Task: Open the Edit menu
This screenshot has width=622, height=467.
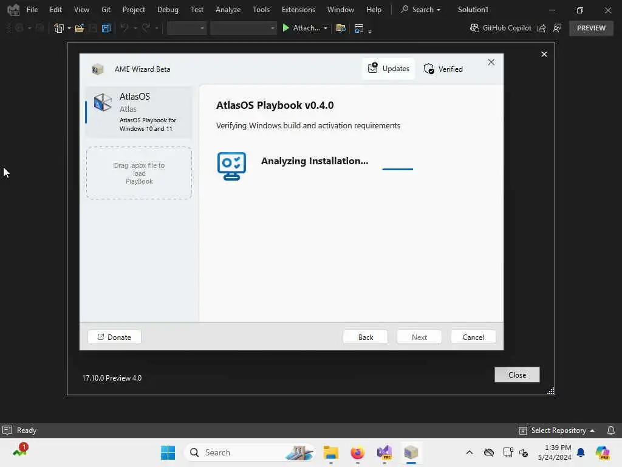Action: tap(55, 10)
